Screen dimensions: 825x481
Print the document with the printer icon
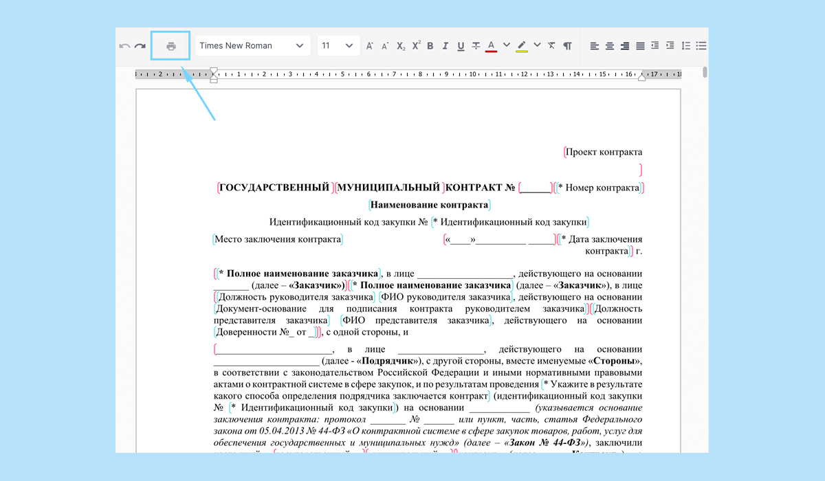170,46
